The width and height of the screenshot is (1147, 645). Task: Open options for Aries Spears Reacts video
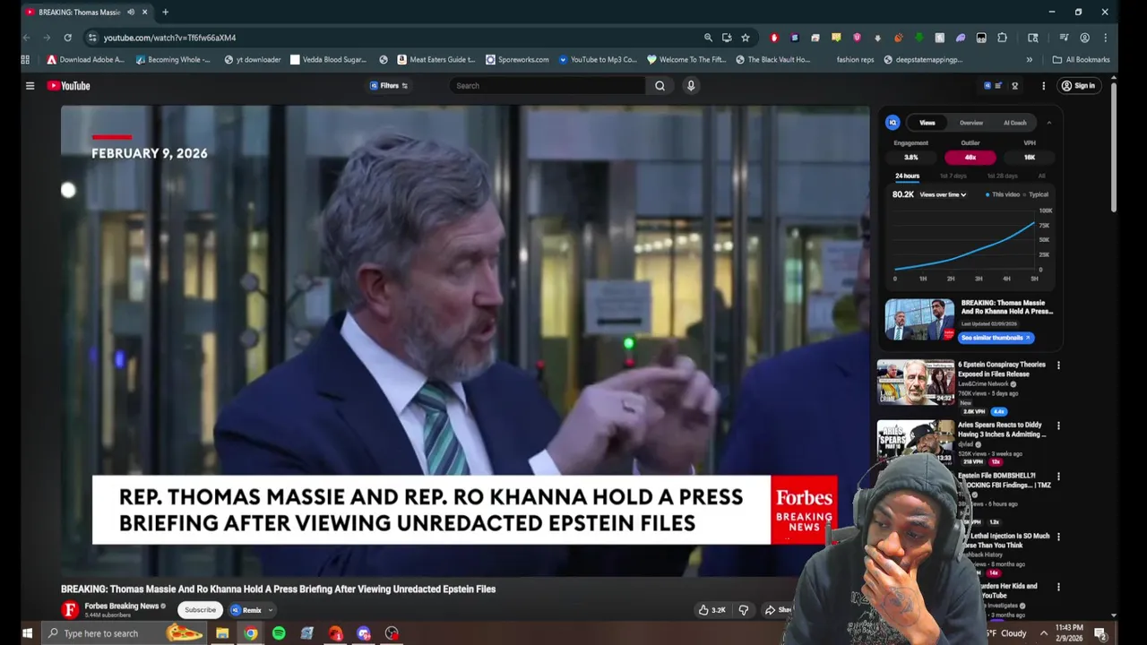(1058, 426)
